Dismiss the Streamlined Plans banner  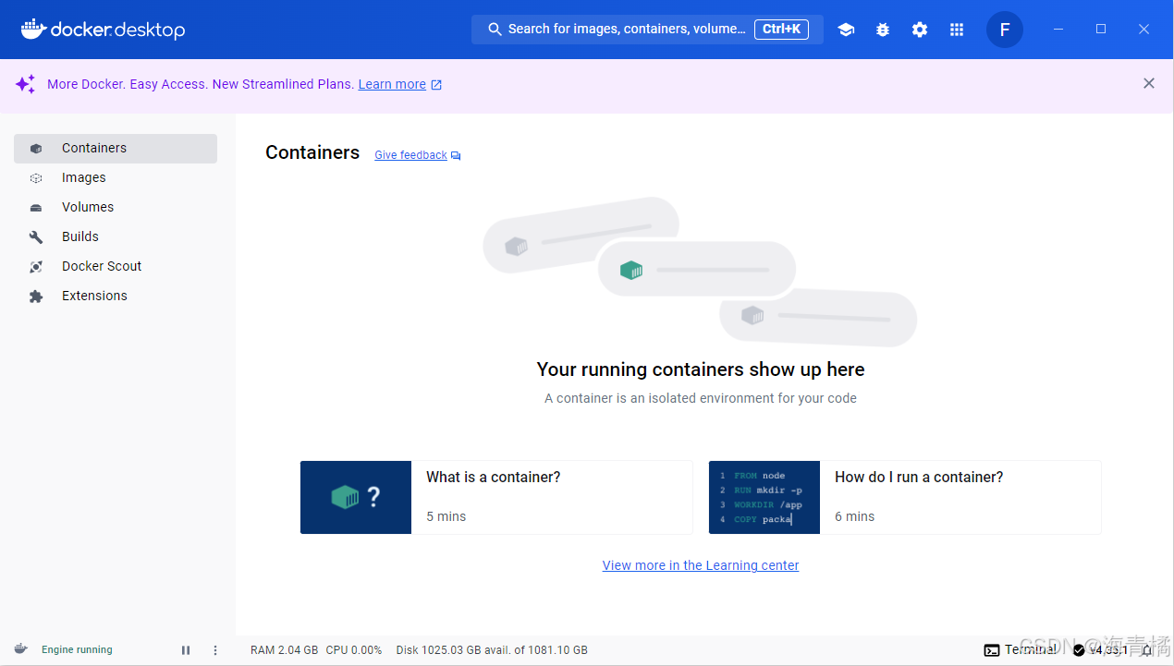tap(1149, 83)
